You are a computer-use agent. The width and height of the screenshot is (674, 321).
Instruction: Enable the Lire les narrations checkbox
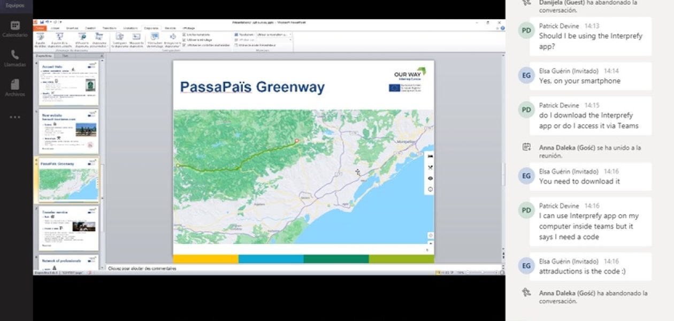point(183,35)
